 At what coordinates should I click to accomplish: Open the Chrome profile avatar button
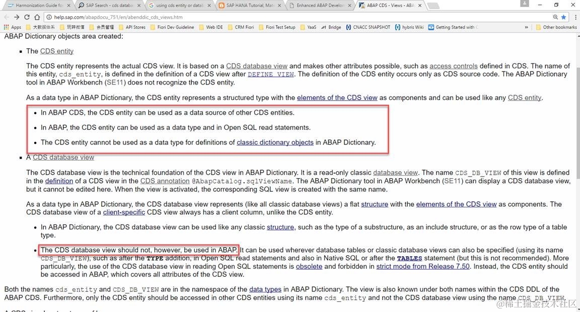tap(525, 4)
